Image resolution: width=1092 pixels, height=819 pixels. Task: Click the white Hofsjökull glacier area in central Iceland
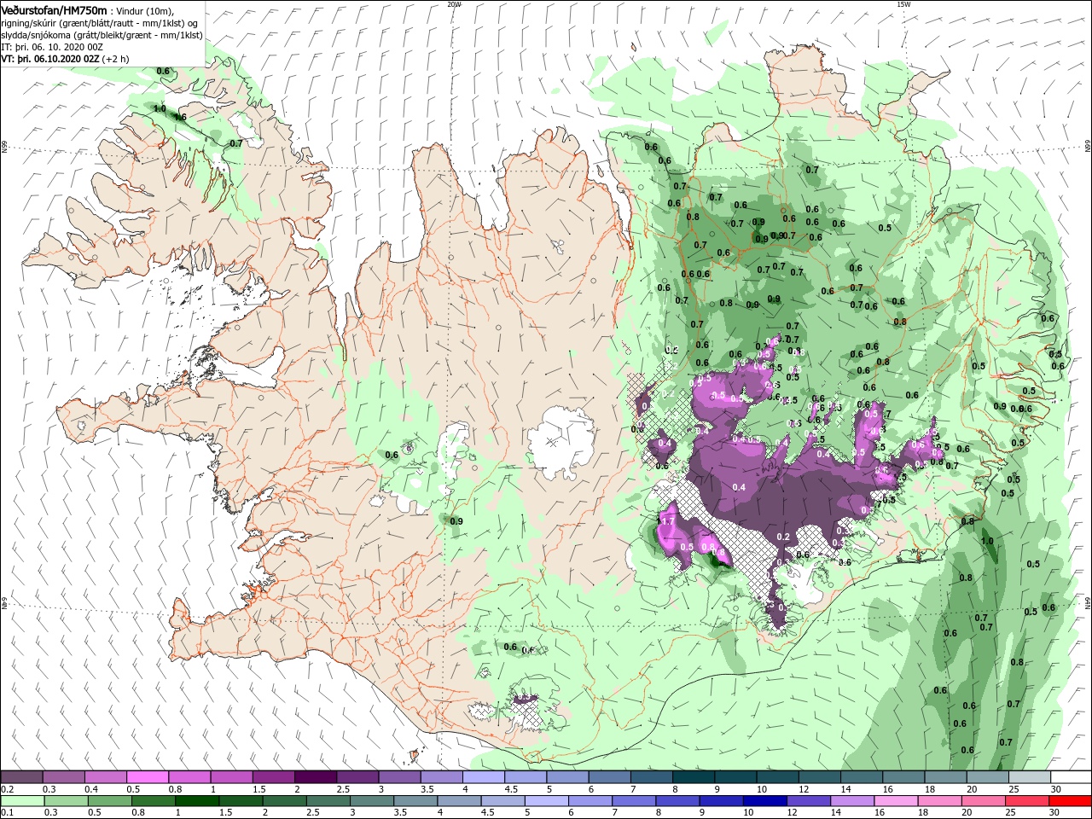click(561, 439)
